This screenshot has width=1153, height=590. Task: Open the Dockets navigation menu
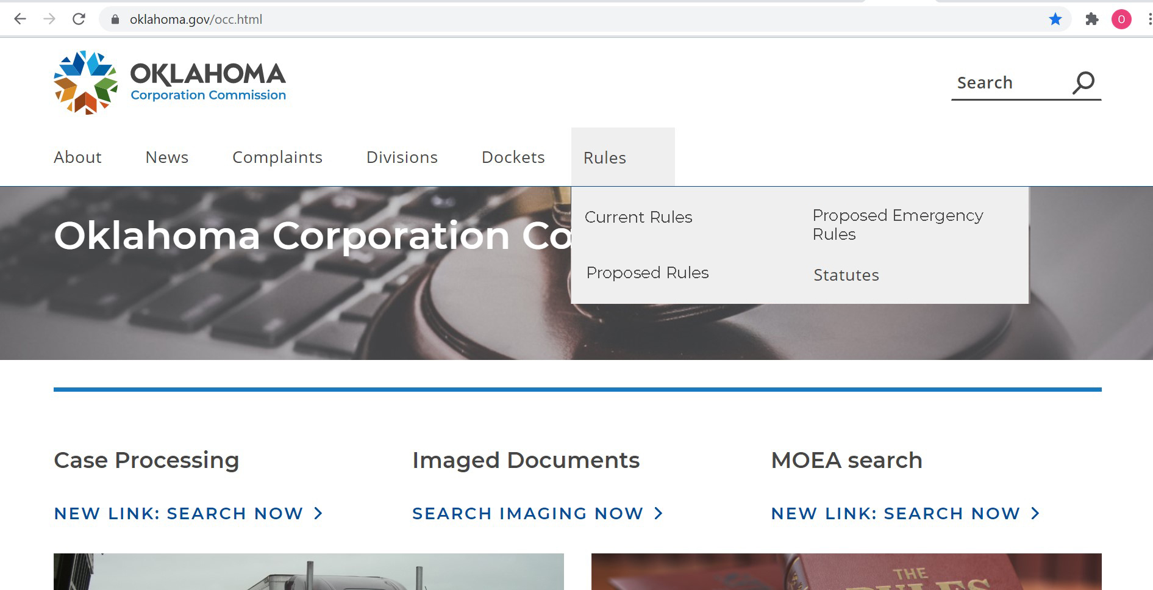pyautogui.click(x=513, y=157)
